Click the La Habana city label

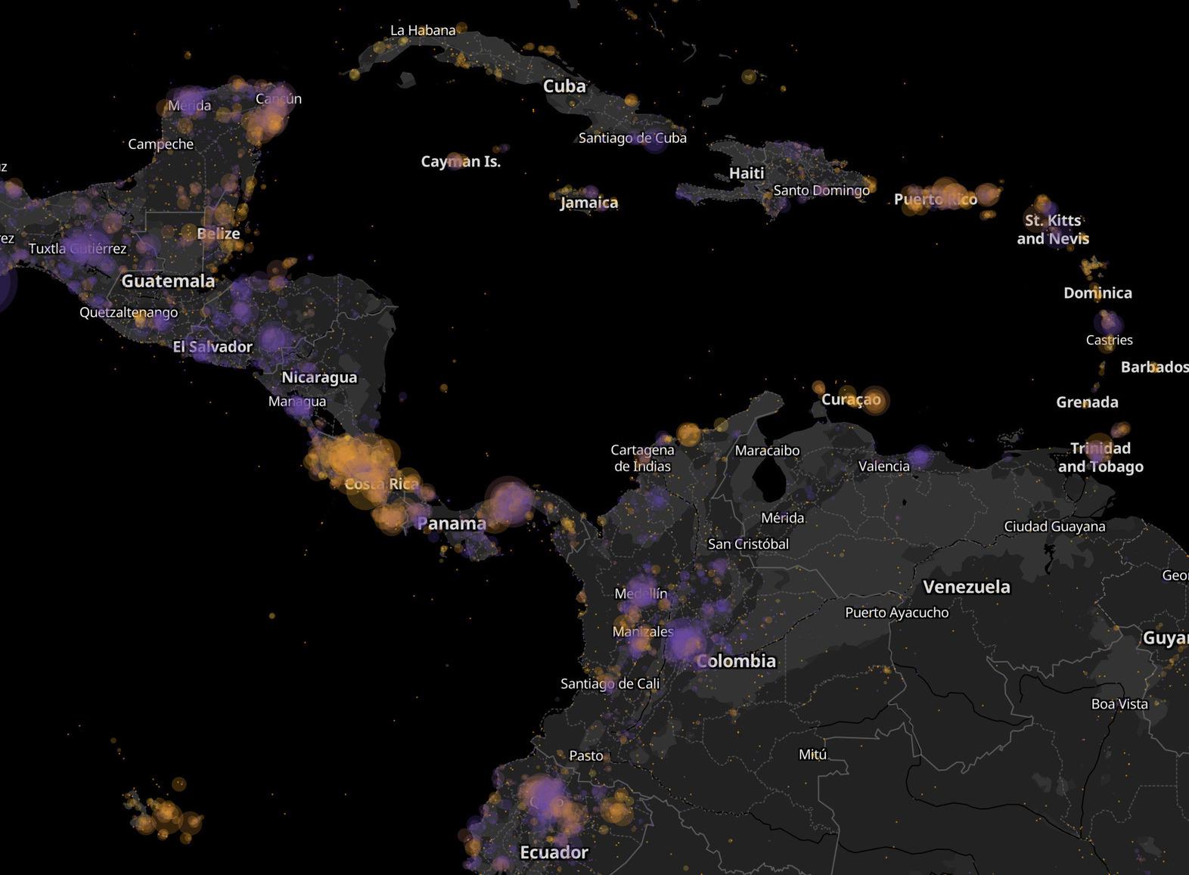coord(423,30)
